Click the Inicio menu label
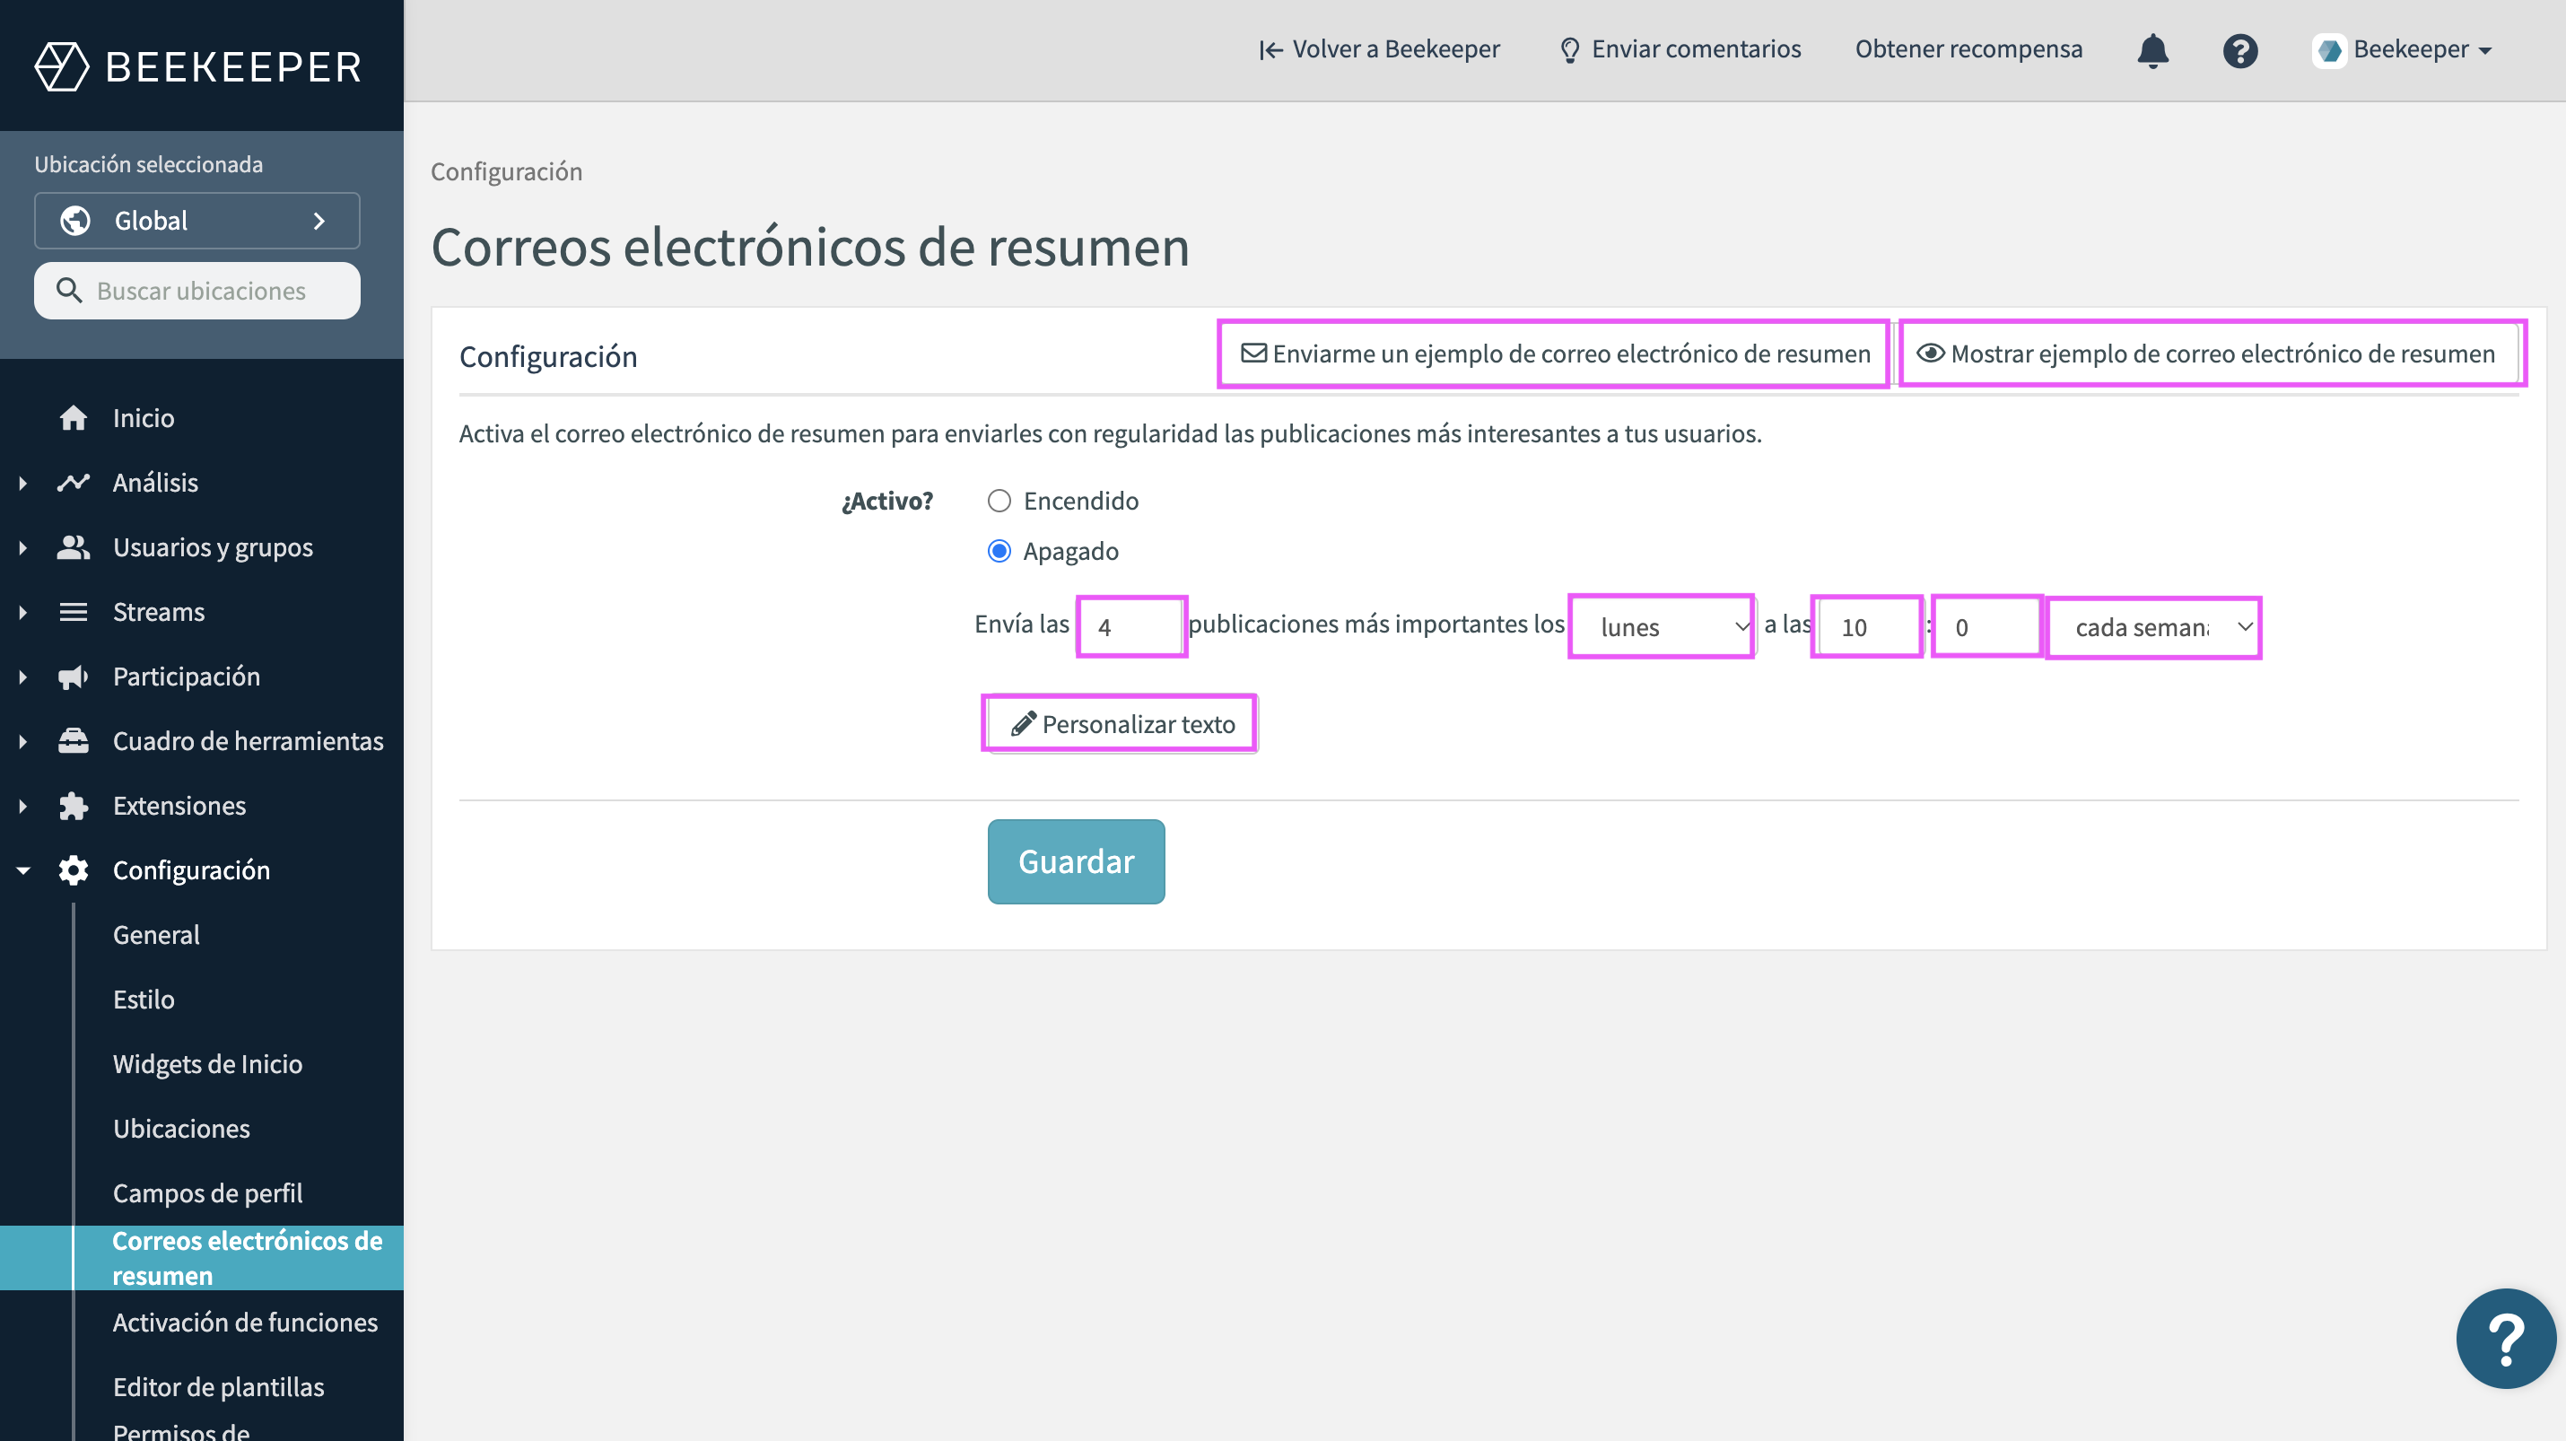2566x1441 pixels. pos(144,417)
